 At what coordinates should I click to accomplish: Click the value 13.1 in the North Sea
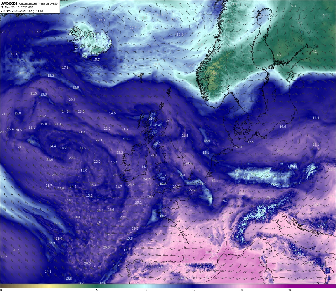click(206, 152)
